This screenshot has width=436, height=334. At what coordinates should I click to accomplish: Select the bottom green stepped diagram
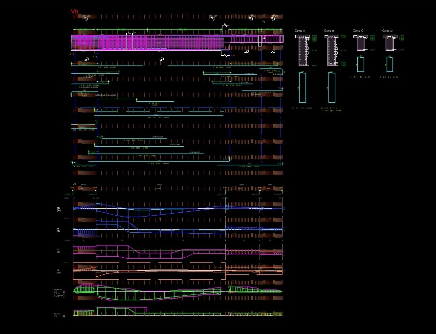tap(122, 311)
